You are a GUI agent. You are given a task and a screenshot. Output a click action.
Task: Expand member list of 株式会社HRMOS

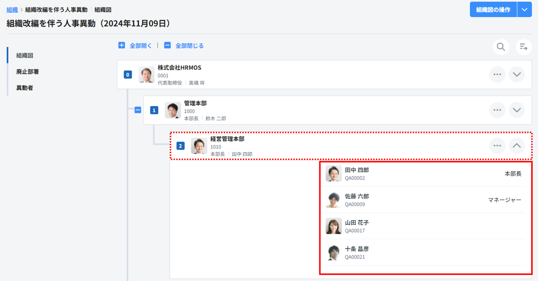coord(517,75)
